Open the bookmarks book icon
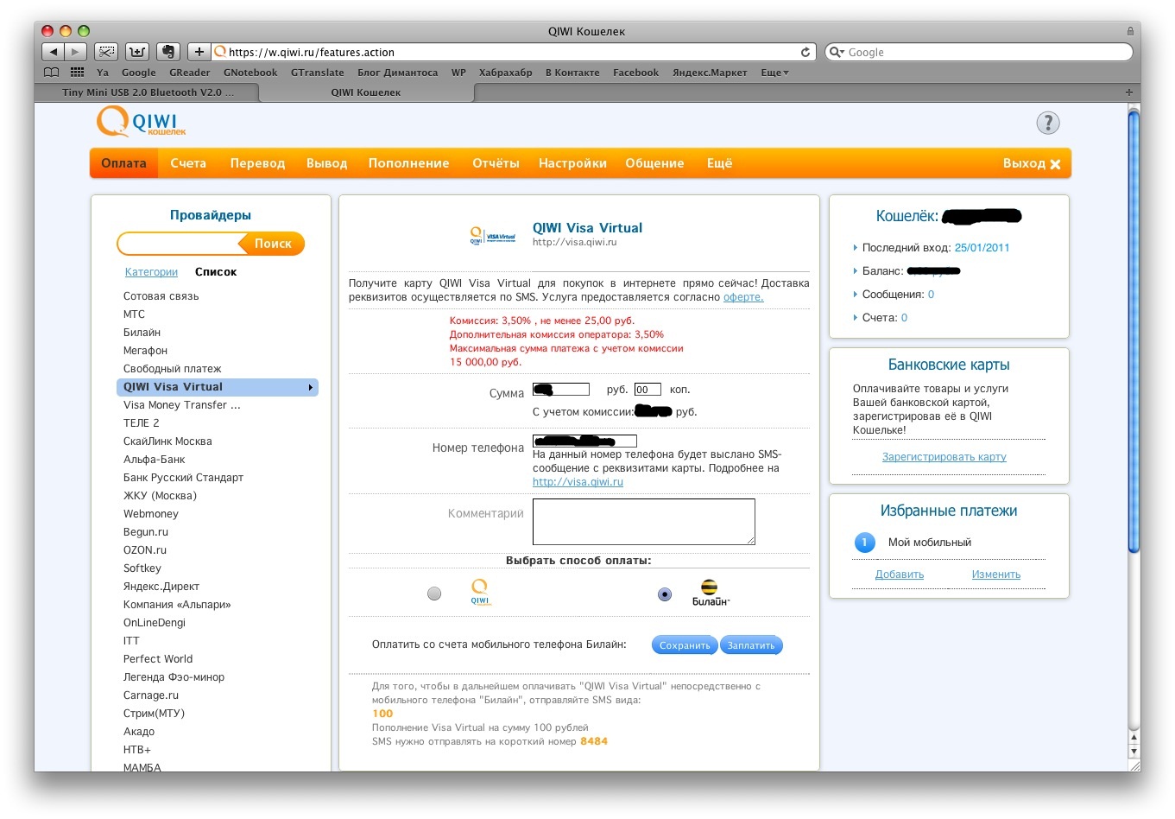The height and width of the screenshot is (819, 1175). pyautogui.click(x=52, y=73)
